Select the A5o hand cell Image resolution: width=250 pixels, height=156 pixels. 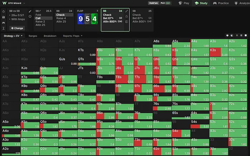coord(11,124)
